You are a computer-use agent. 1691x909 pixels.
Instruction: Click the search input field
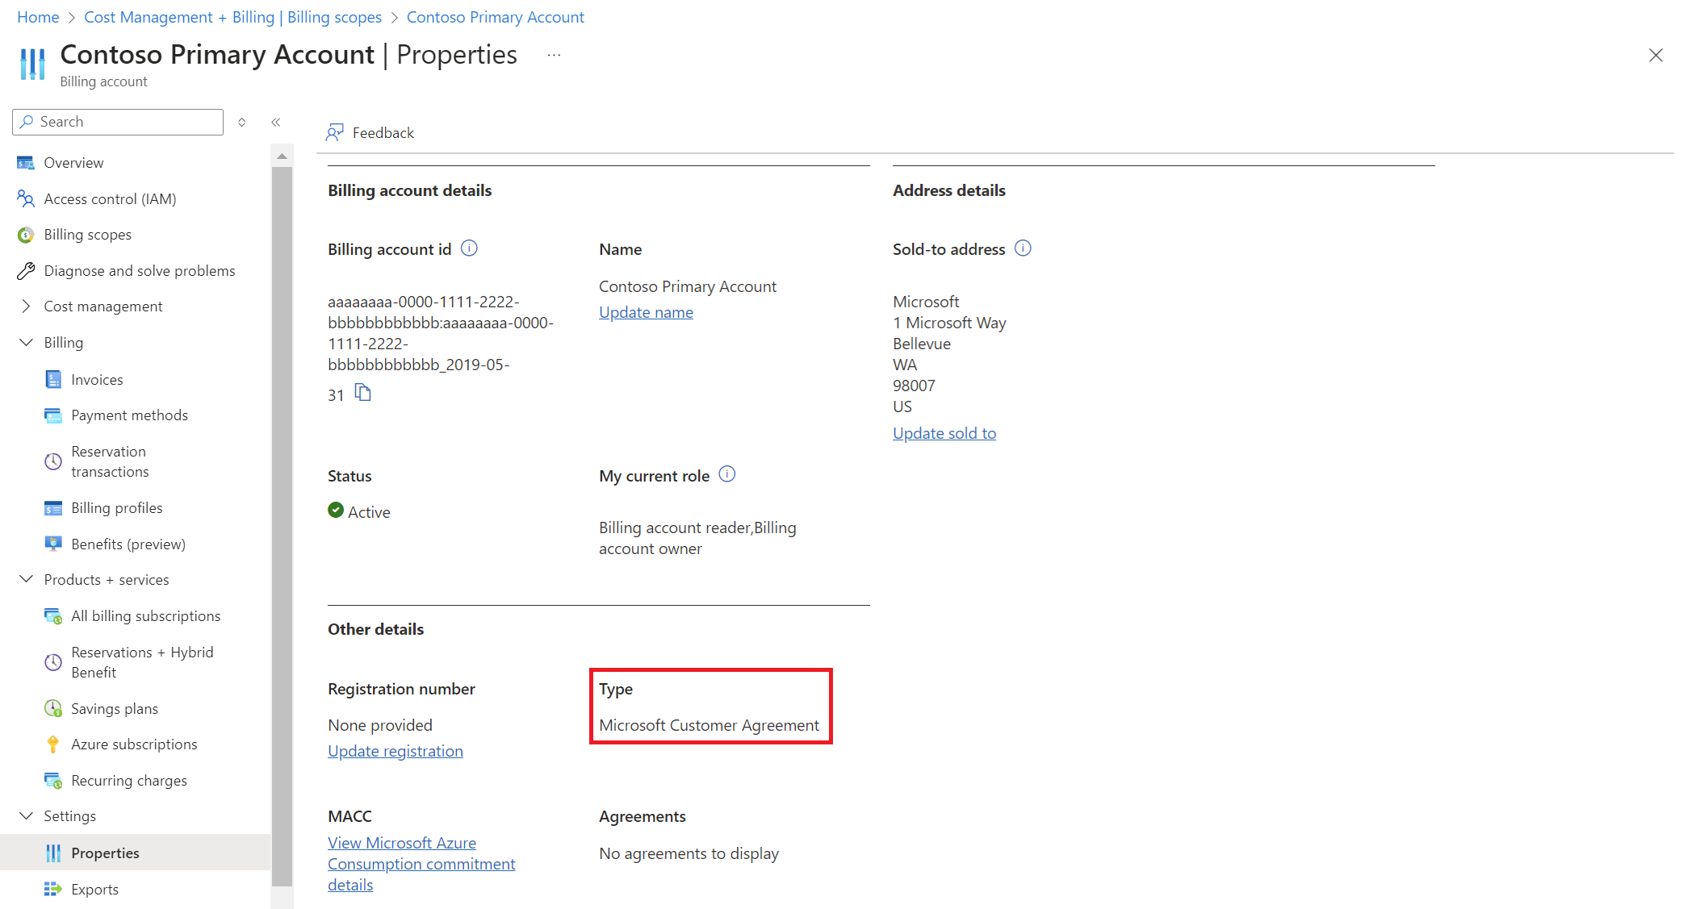pyautogui.click(x=118, y=121)
